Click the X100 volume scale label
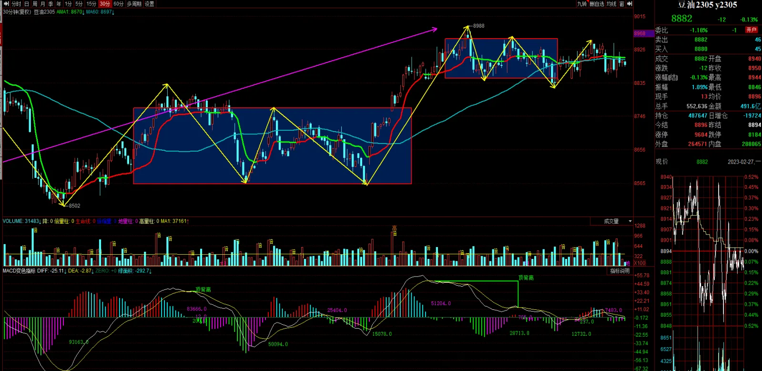Viewport: 762px width, 371px height. click(640, 263)
